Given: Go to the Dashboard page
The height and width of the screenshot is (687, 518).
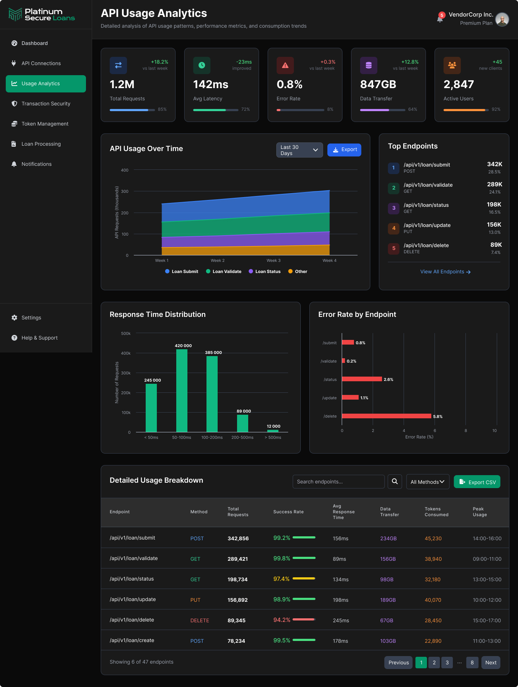Looking at the screenshot, I should [x=46, y=43].
